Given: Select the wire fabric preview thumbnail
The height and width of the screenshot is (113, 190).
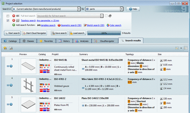Looking at the screenshot, I should (28, 85).
